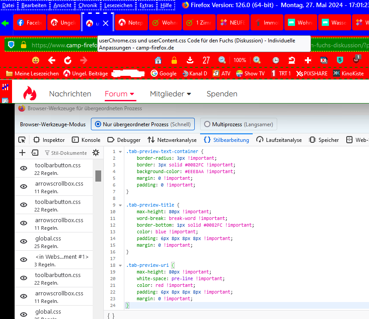Click the downloads arrow icon
Screen dimensions: 369x319
(190, 60)
